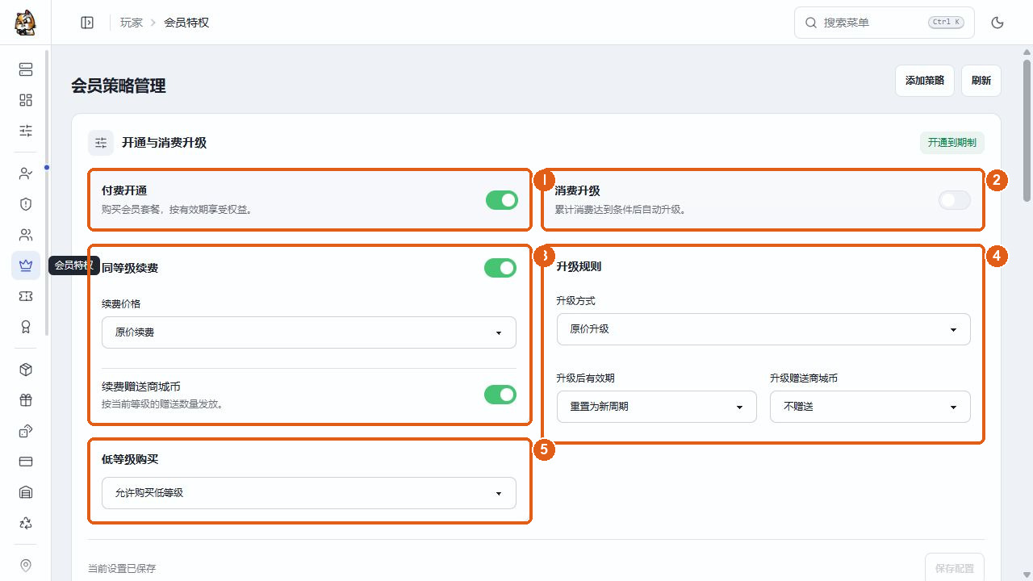Click the 玩家 breadcrumb item

click(132, 23)
